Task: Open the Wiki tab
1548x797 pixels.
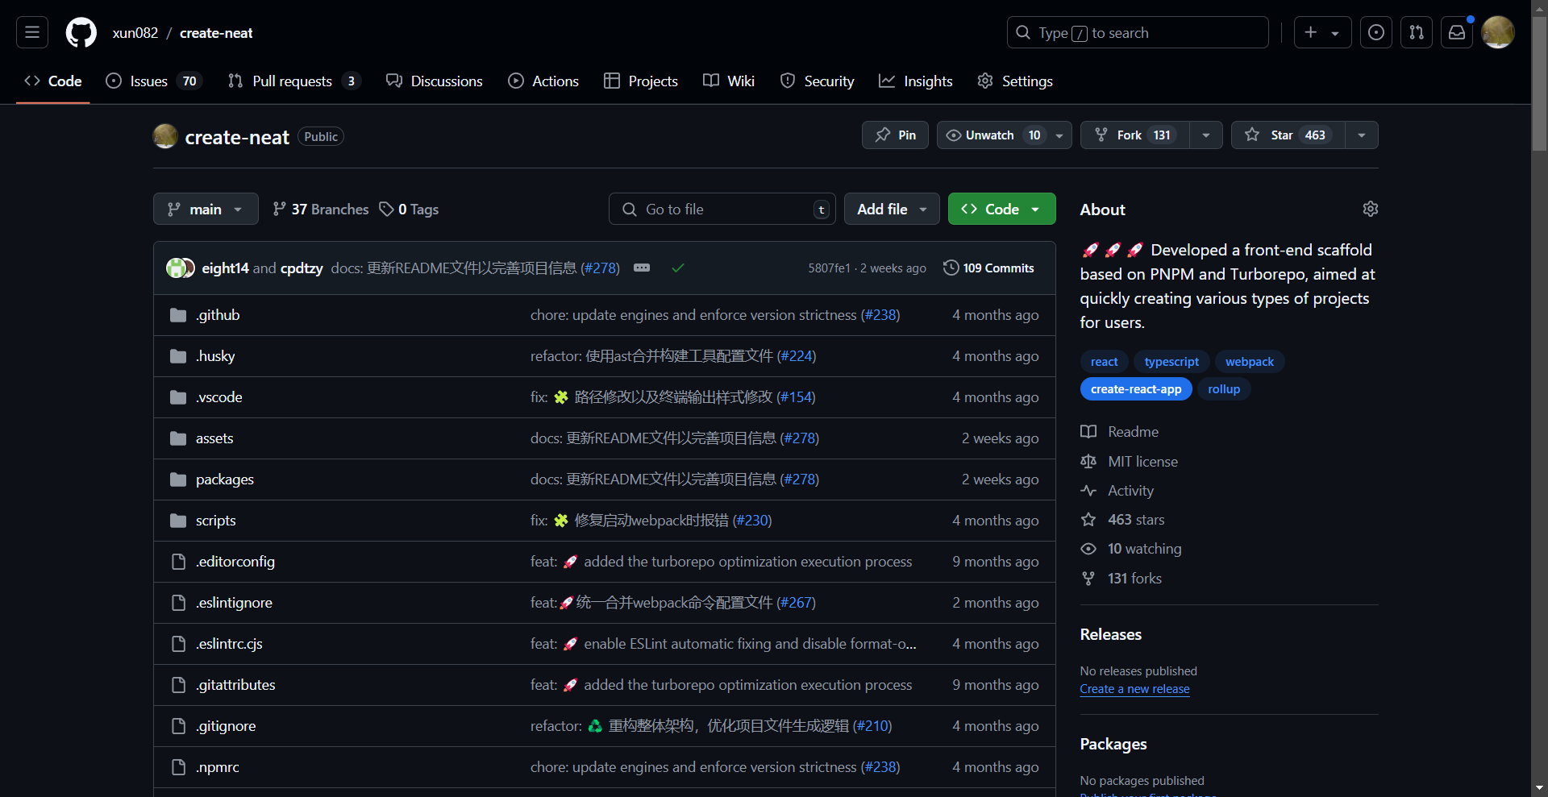Action: 729,81
